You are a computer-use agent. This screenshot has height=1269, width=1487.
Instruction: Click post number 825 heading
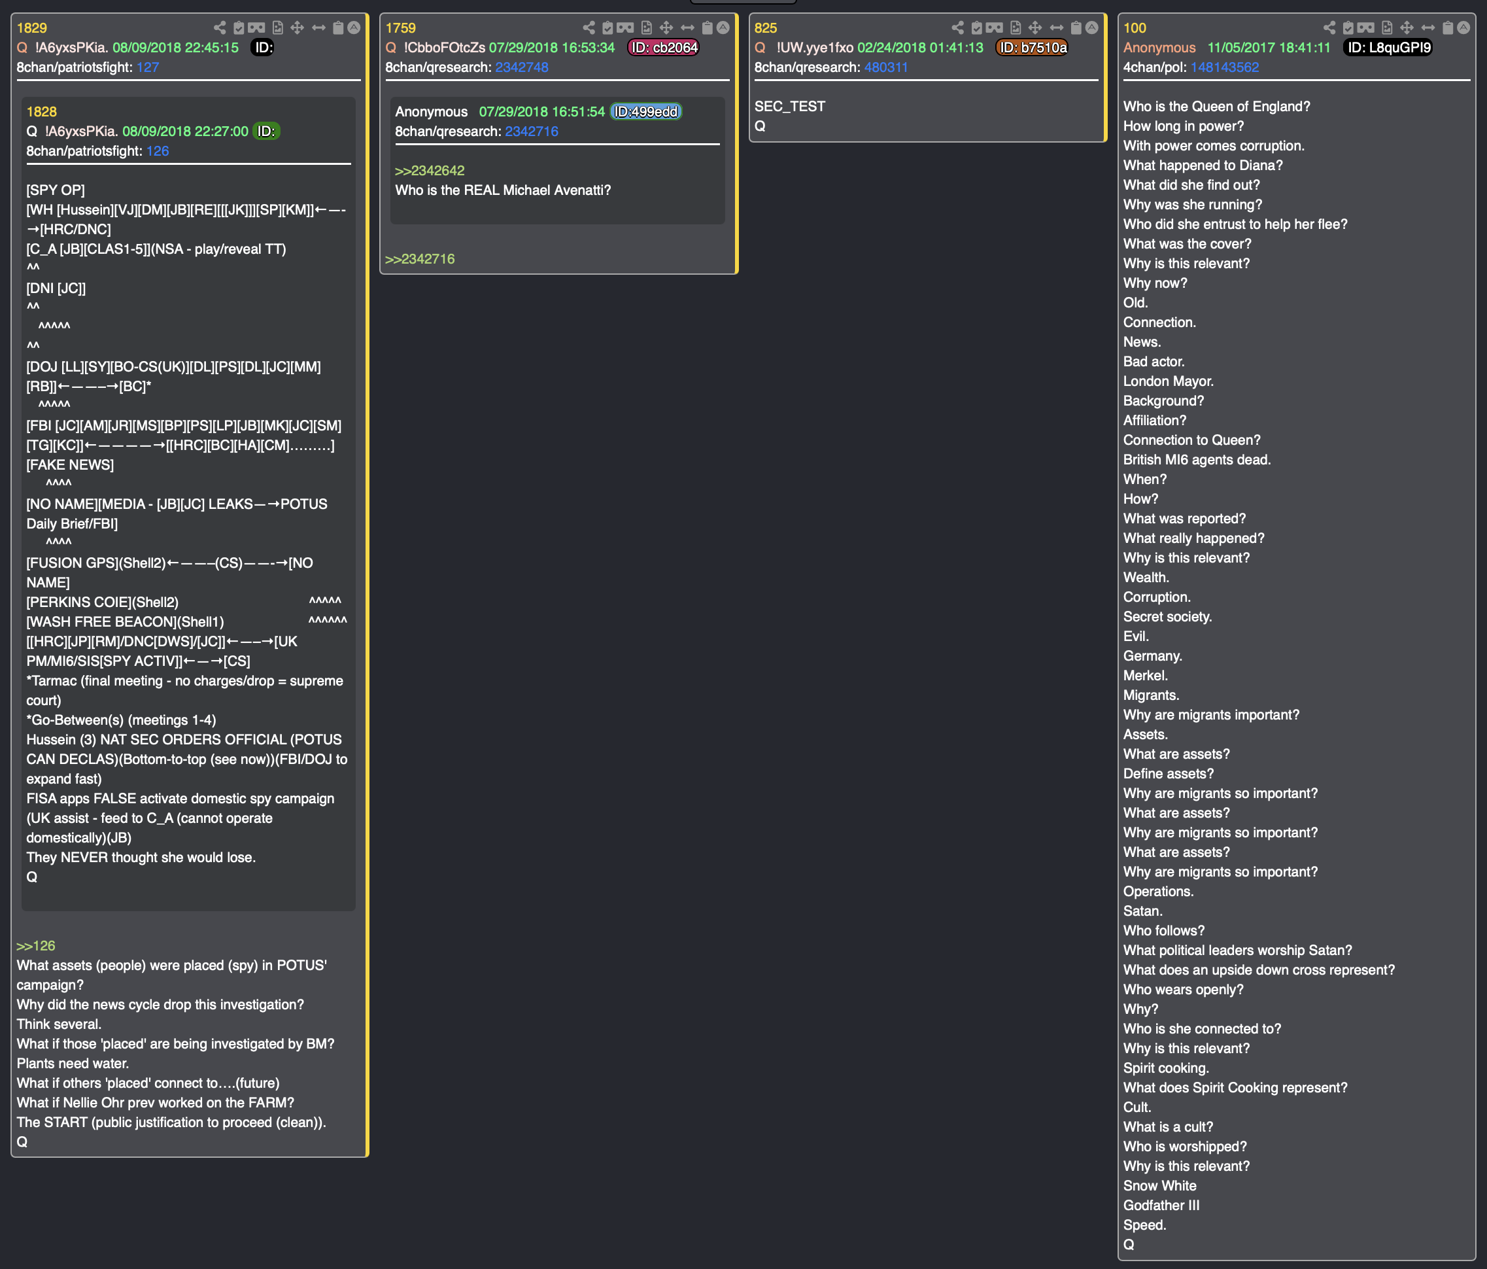766,28
